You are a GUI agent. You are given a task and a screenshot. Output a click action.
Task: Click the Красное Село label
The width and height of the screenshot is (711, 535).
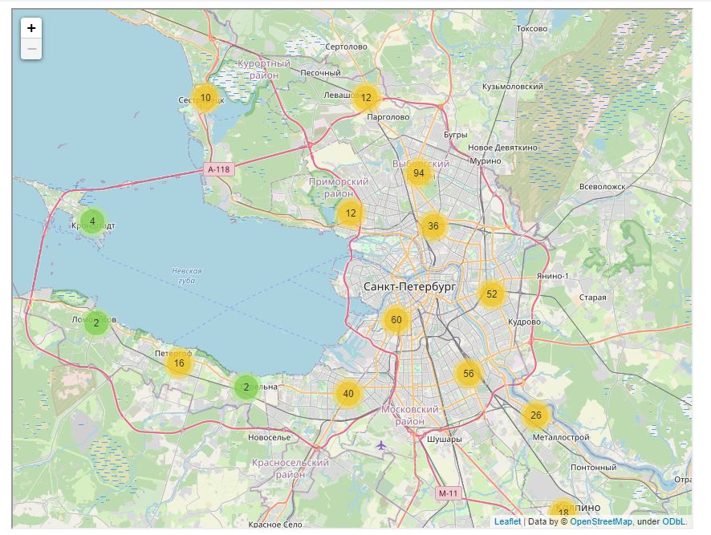coord(275,524)
